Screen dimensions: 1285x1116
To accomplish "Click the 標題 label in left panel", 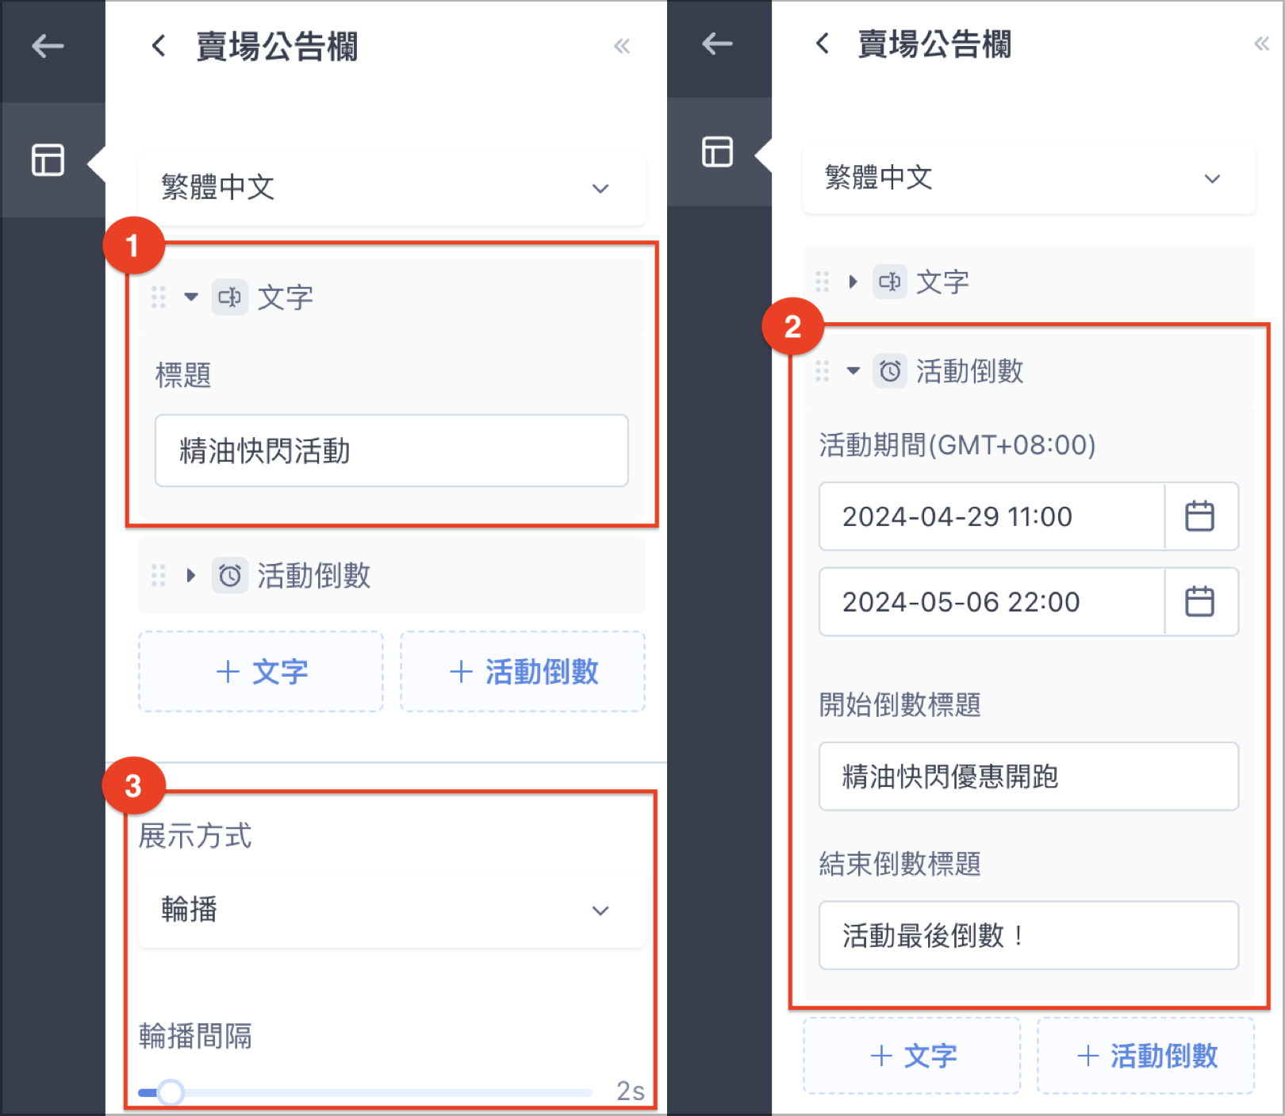I will (183, 374).
